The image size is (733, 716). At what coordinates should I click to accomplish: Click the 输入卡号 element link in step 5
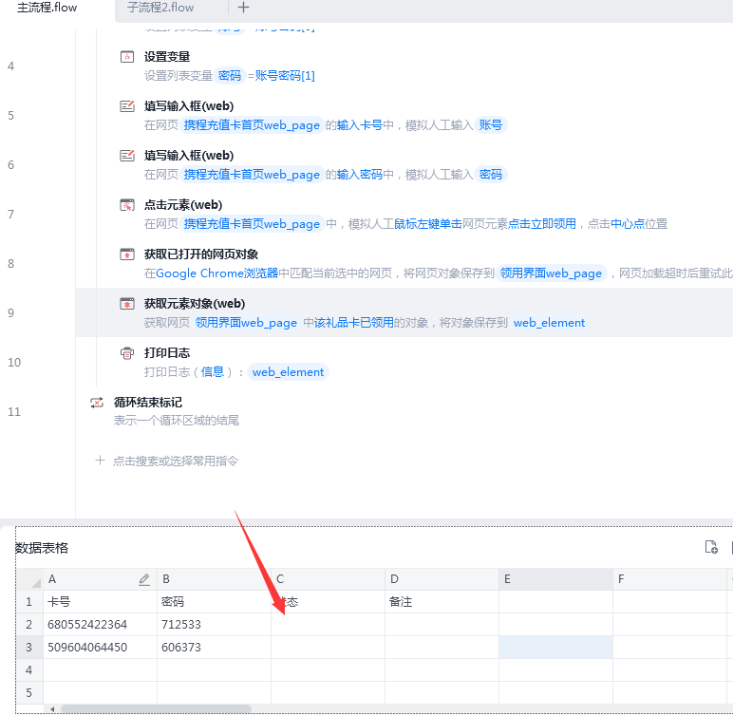click(x=360, y=125)
